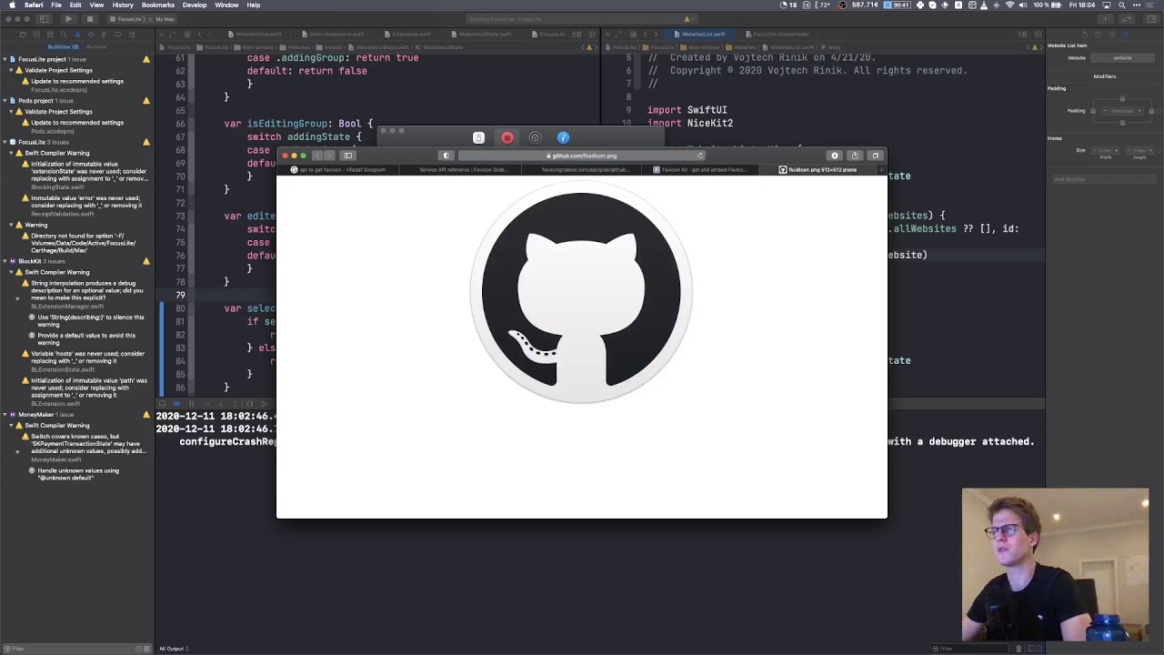Open the Apple menu
Screen dimensions: 1164x655
coord(12,5)
